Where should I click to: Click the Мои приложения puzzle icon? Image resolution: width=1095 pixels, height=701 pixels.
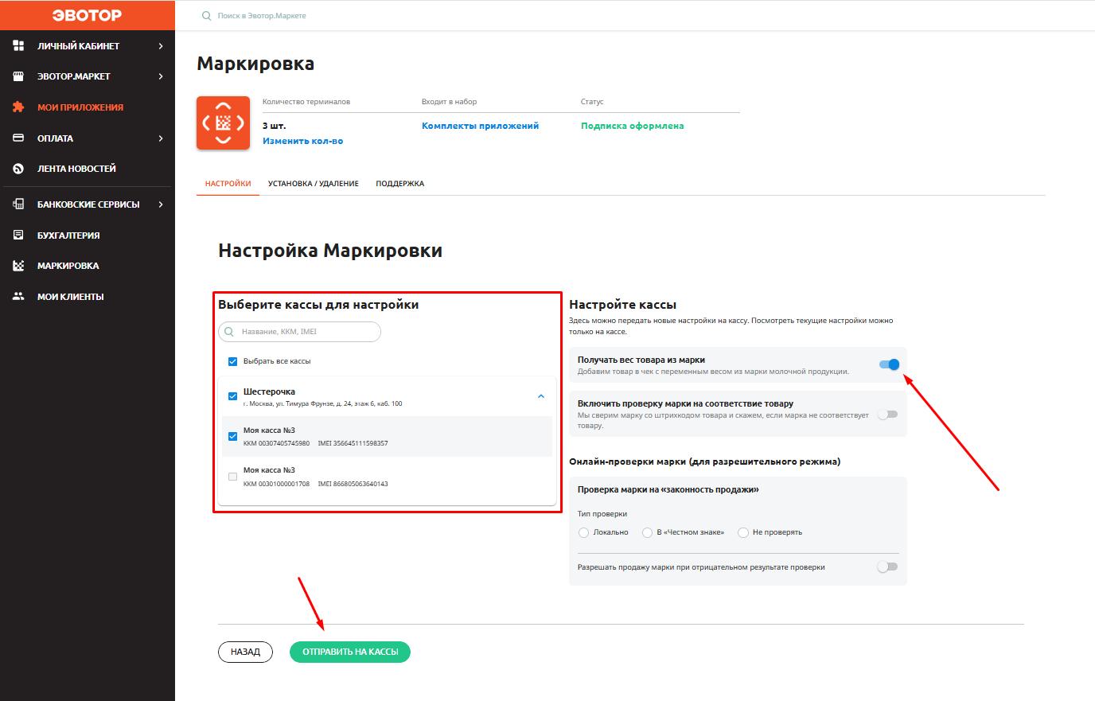click(19, 107)
